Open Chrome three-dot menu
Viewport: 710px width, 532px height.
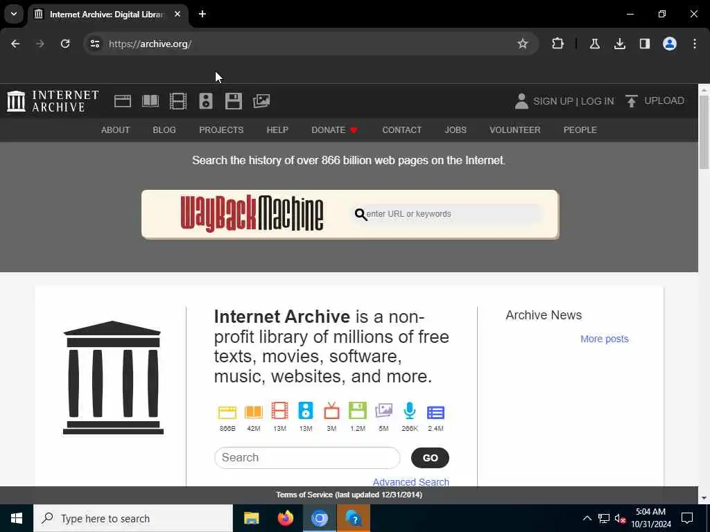(x=695, y=44)
